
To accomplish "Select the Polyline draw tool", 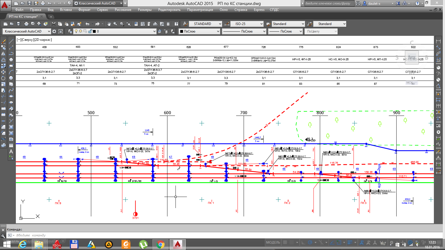I will click(11, 54).
